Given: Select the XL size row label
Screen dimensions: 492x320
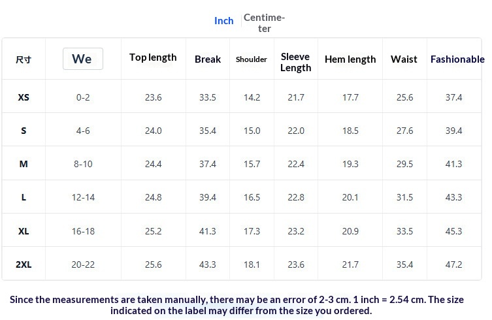Looking at the screenshot, I should pos(24,231).
